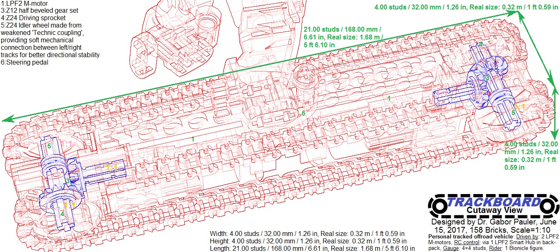560x252 pixels.
Task: Click the green '1' marker on the upper motor
Action: coord(389,98)
